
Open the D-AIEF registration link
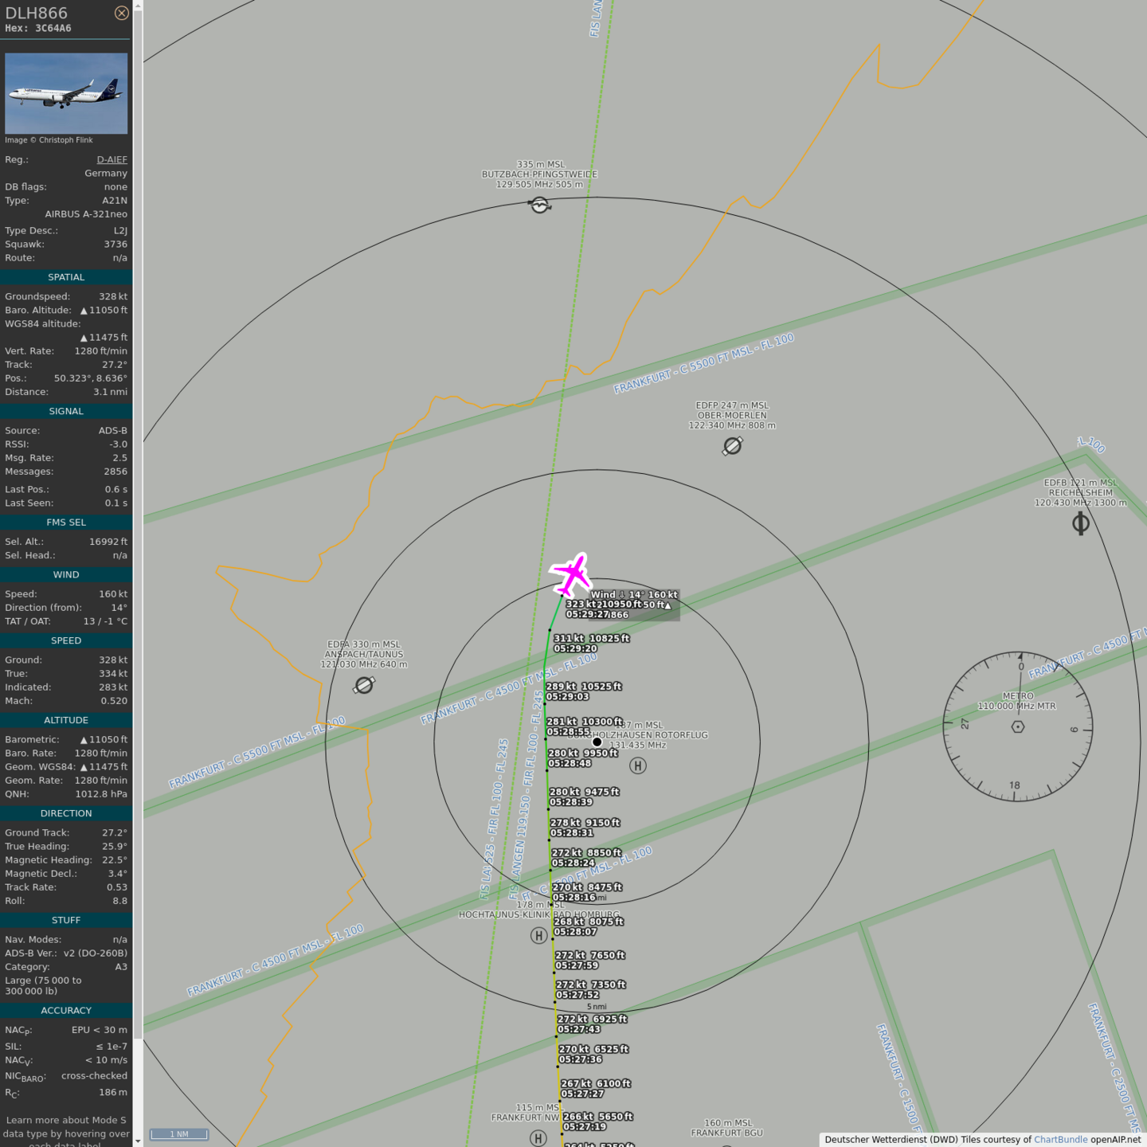[x=112, y=159]
